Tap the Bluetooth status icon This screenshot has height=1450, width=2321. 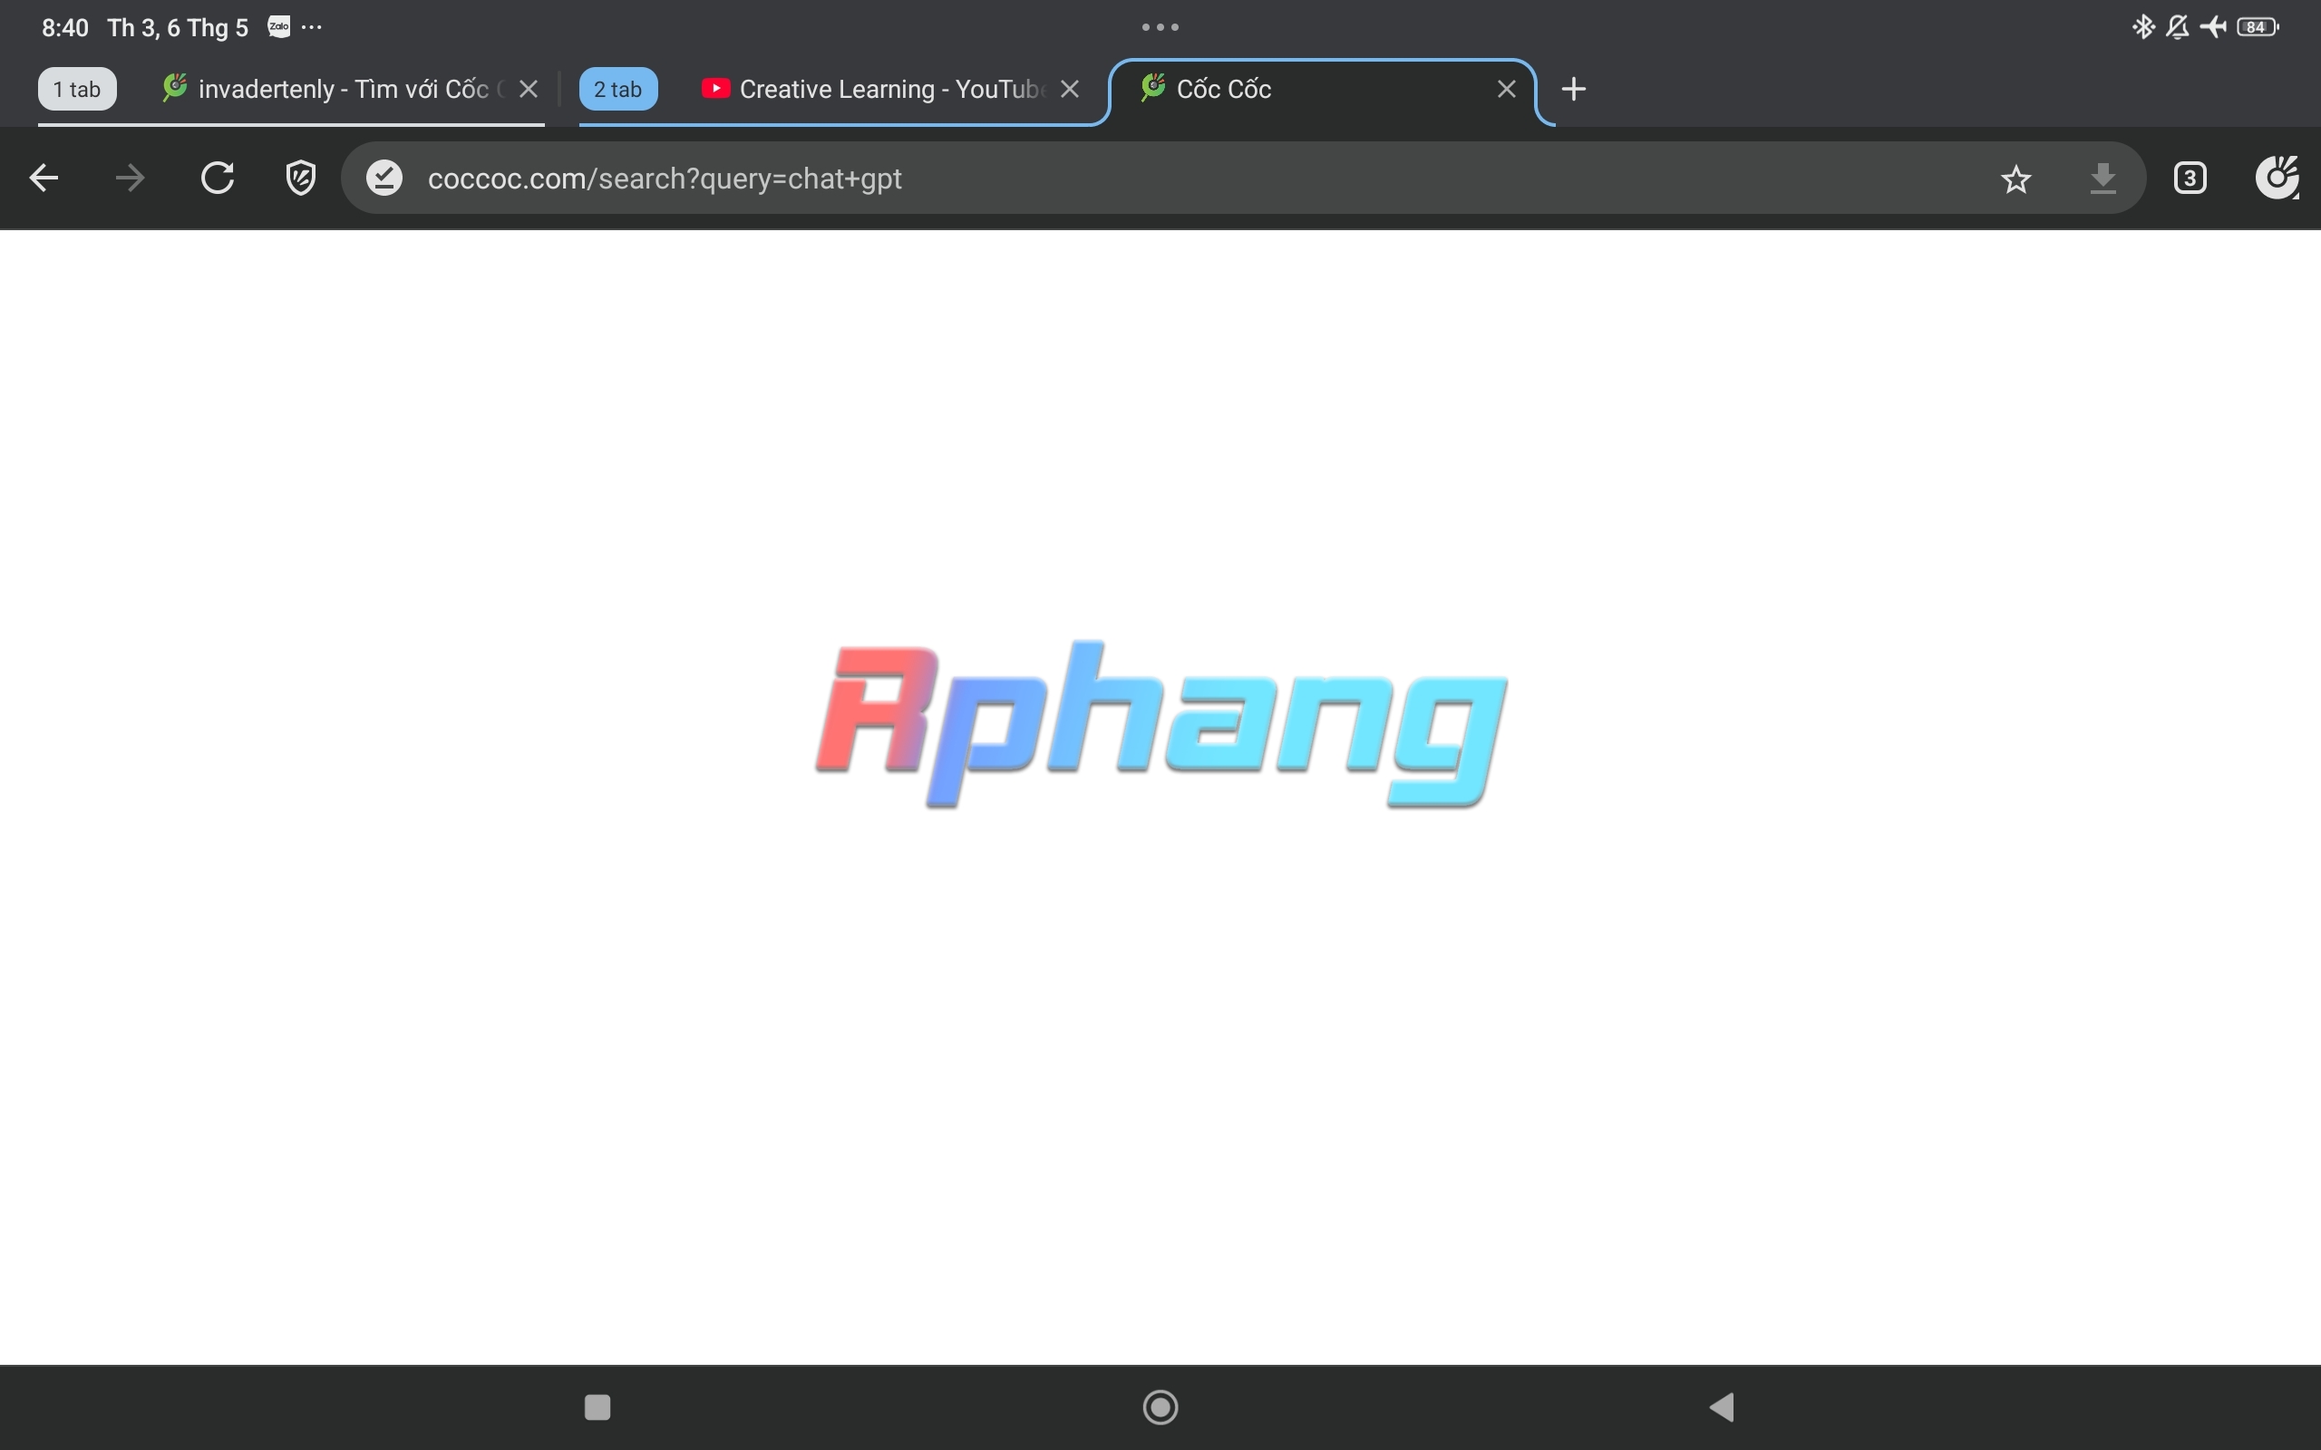point(2143,27)
